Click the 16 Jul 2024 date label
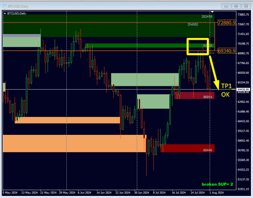The width and height of the screenshot is (253, 198). pyautogui.click(x=179, y=192)
